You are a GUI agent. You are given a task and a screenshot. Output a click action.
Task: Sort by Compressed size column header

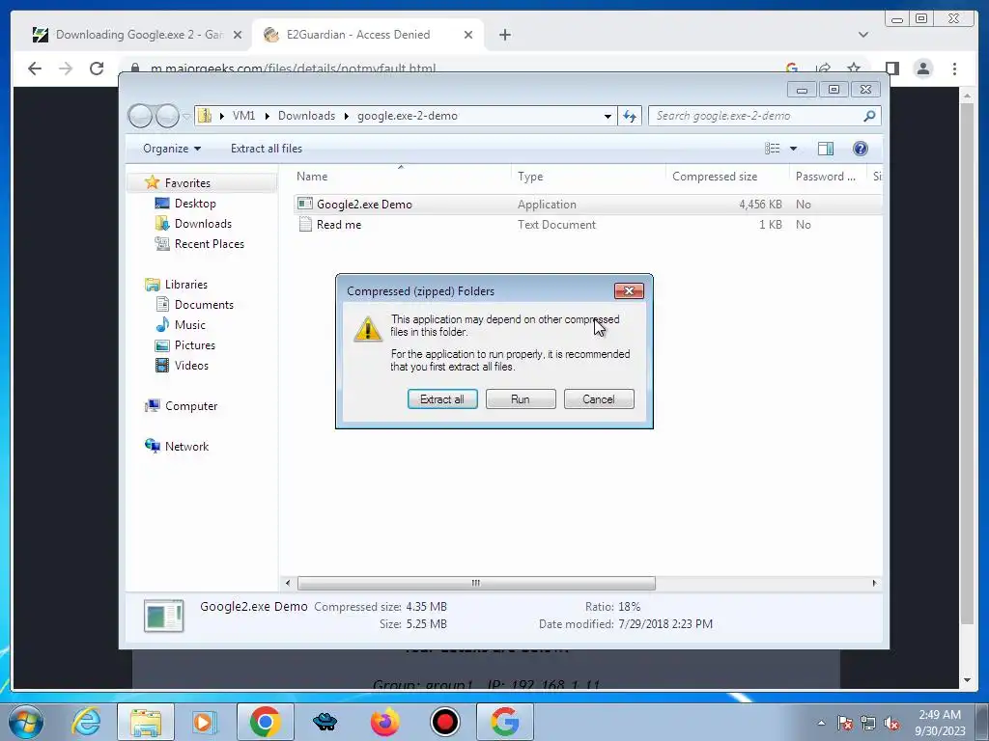(726, 177)
